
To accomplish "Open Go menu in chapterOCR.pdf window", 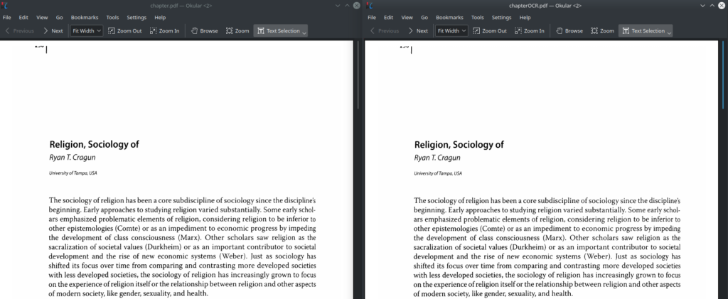I will (x=424, y=18).
